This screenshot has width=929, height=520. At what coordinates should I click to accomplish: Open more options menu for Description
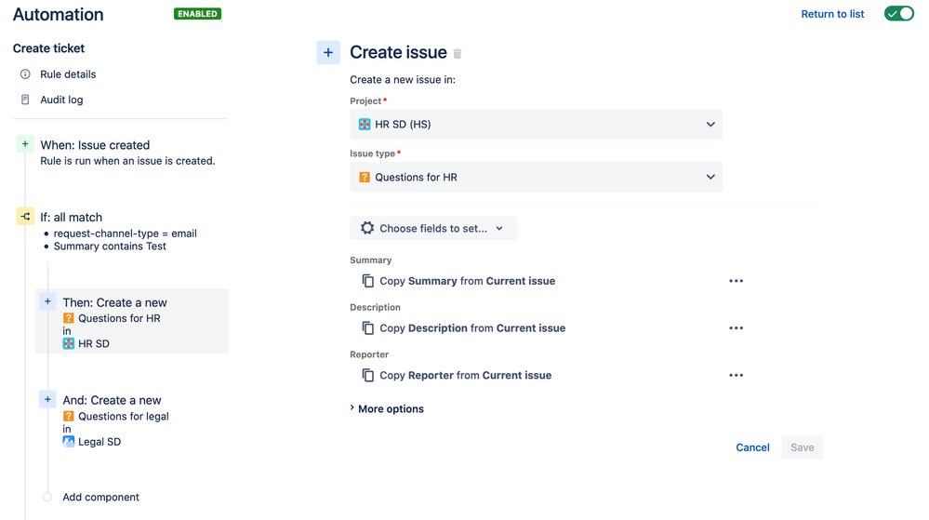(x=736, y=327)
